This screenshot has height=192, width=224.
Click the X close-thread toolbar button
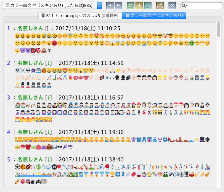point(172,6)
